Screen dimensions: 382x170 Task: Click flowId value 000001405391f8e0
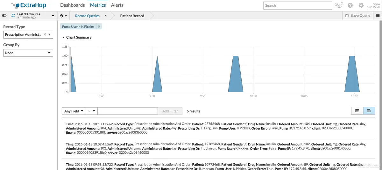click(x=92, y=152)
